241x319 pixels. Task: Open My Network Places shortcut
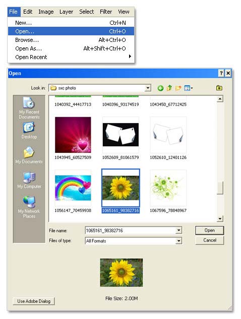(29, 207)
